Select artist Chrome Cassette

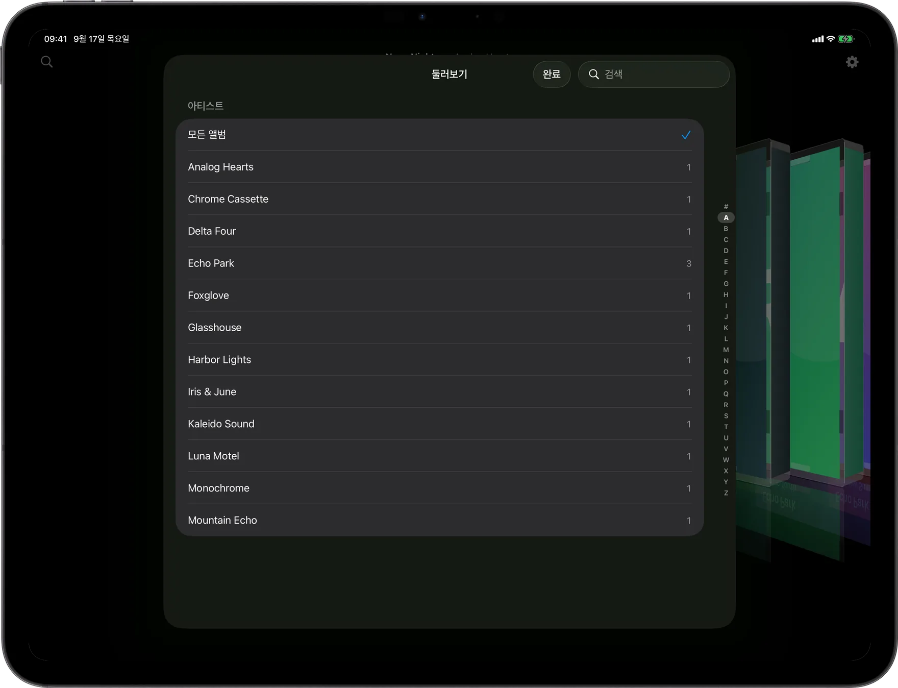click(440, 199)
